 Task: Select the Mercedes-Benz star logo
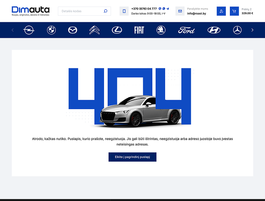(x=237, y=30)
